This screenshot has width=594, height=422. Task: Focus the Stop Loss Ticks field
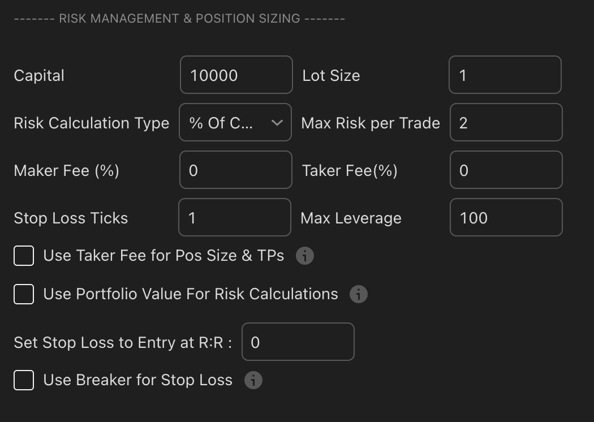[x=234, y=217]
